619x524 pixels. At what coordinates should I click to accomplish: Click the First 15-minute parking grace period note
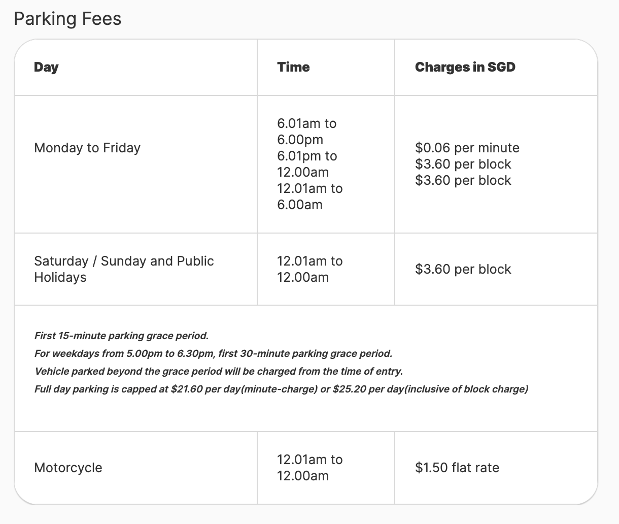(121, 336)
